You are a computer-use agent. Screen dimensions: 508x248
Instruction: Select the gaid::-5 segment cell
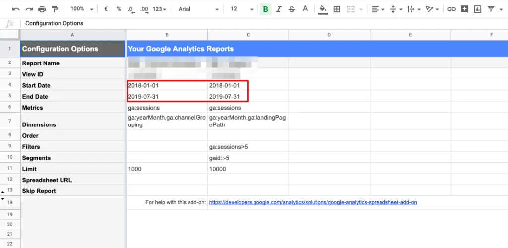[248, 157]
